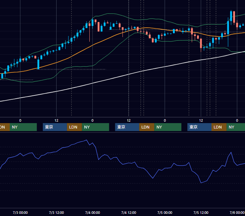Image resolution: width=245 pixels, height=216 pixels.
Task: Select the LDN block following 7/3 東京
Action: point(74,127)
